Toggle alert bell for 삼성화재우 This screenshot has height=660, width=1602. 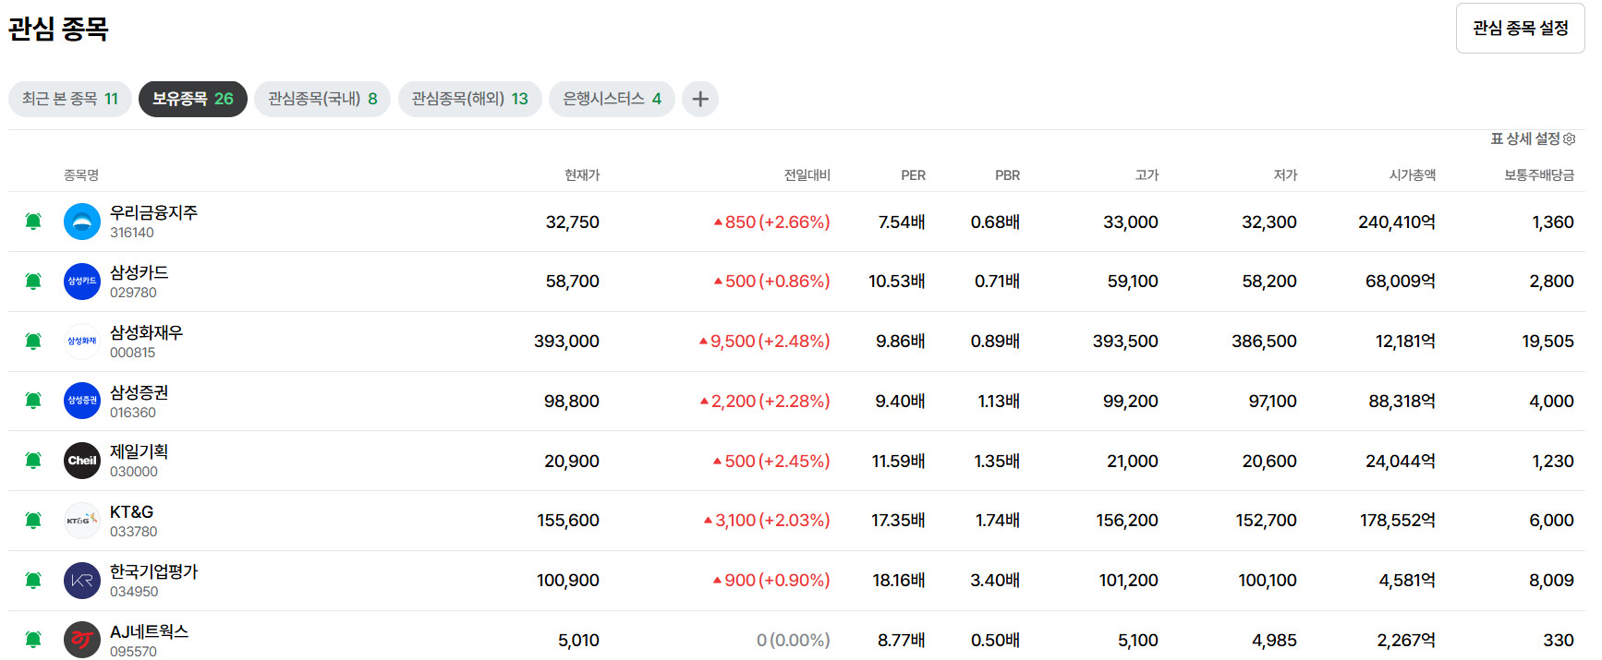pos(33,342)
